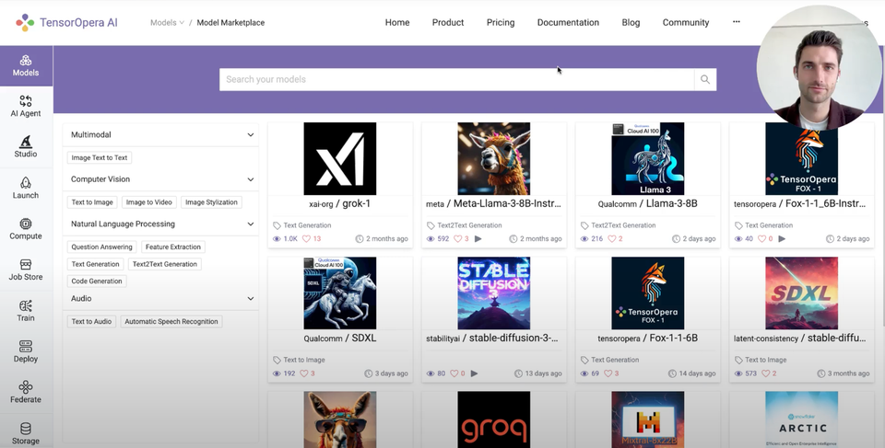Click the search magnifier icon
The width and height of the screenshot is (885, 448).
[705, 79]
